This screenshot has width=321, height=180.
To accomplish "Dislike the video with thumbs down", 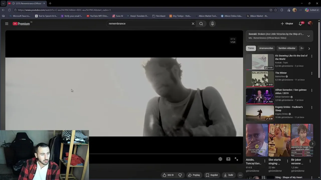I will pos(180,175).
